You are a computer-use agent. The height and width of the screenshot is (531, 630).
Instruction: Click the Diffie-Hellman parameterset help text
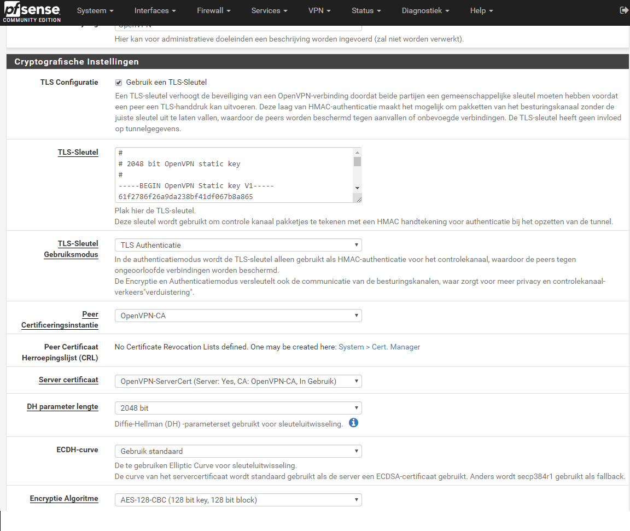(x=229, y=424)
